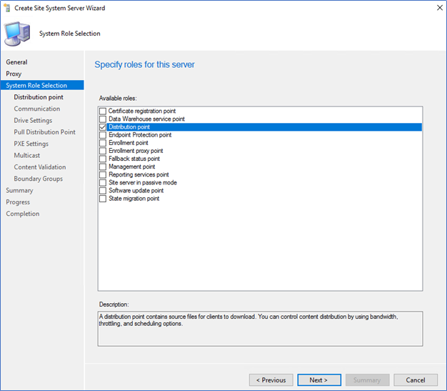Check the Fallback status point box
Screen dimensions: 447x391
(x=103, y=159)
